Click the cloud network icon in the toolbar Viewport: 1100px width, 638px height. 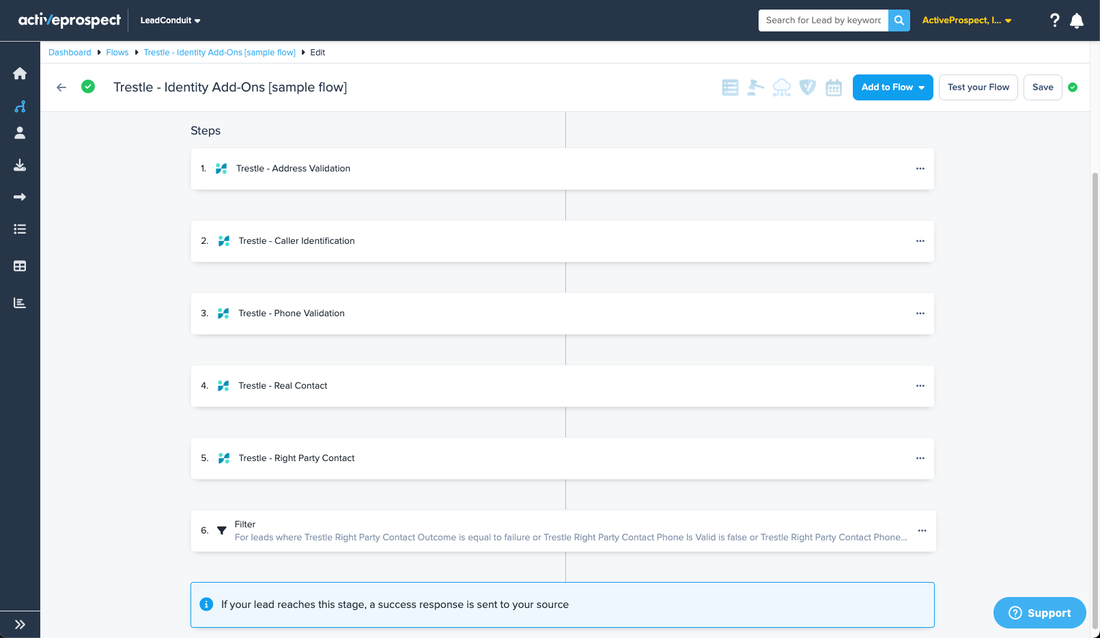point(782,87)
